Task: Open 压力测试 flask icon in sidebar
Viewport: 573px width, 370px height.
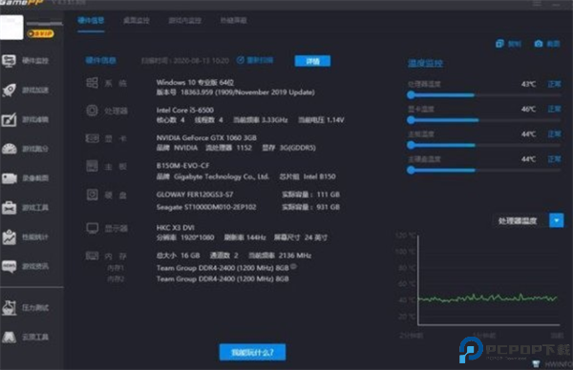Action: click(9, 308)
